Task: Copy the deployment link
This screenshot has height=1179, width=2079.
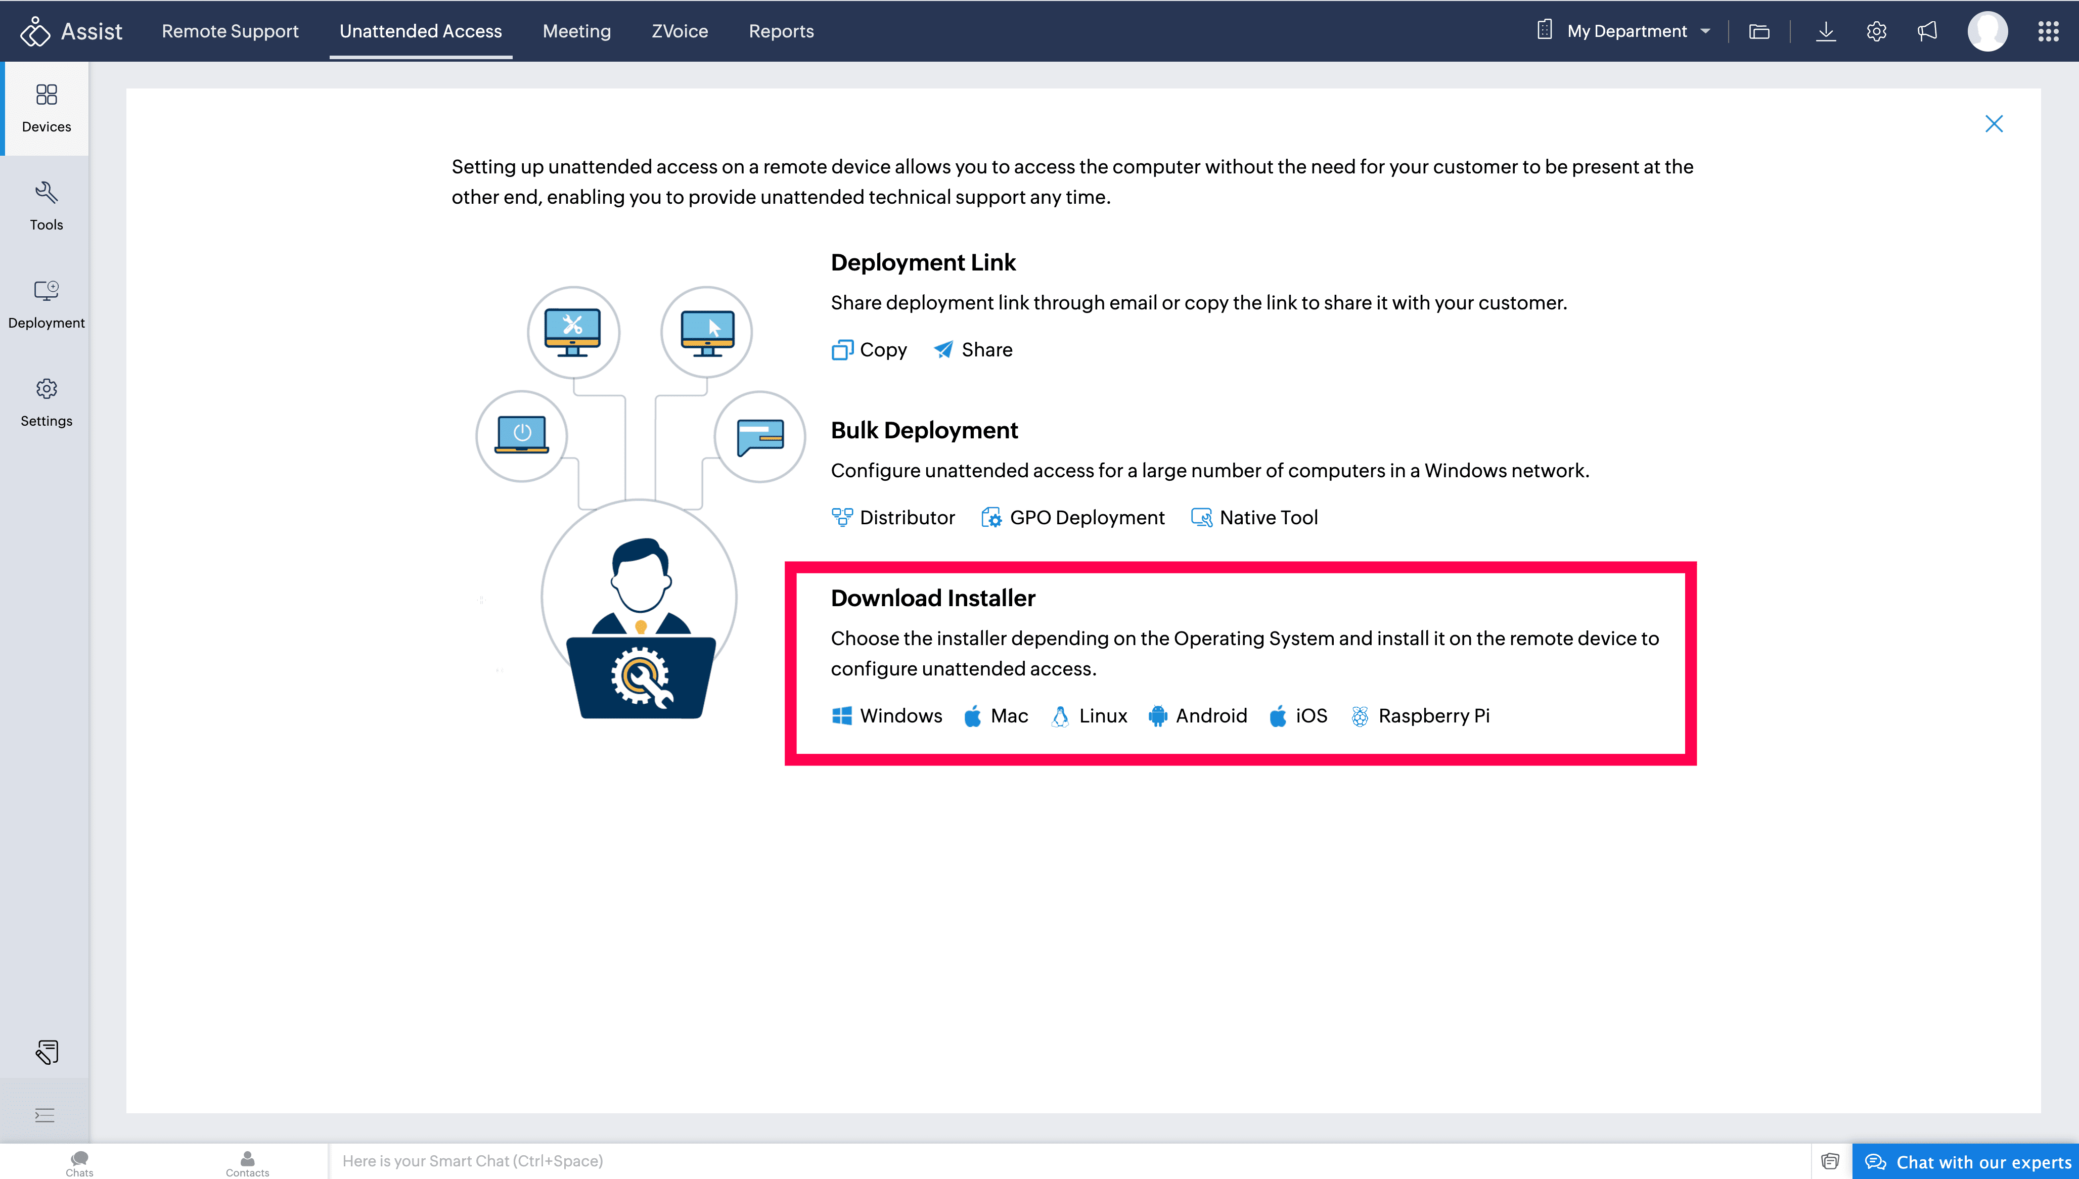Action: (x=870, y=350)
